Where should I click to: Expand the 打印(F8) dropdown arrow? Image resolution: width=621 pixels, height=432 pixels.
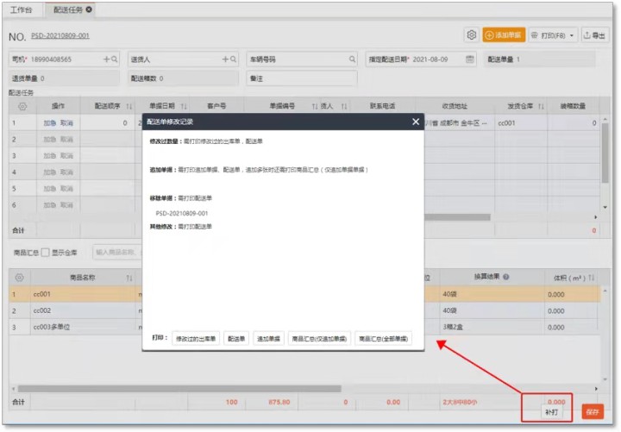[x=572, y=35]
